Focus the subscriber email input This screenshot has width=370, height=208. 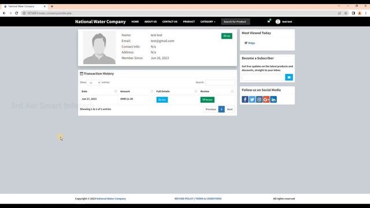coord(264,77)
